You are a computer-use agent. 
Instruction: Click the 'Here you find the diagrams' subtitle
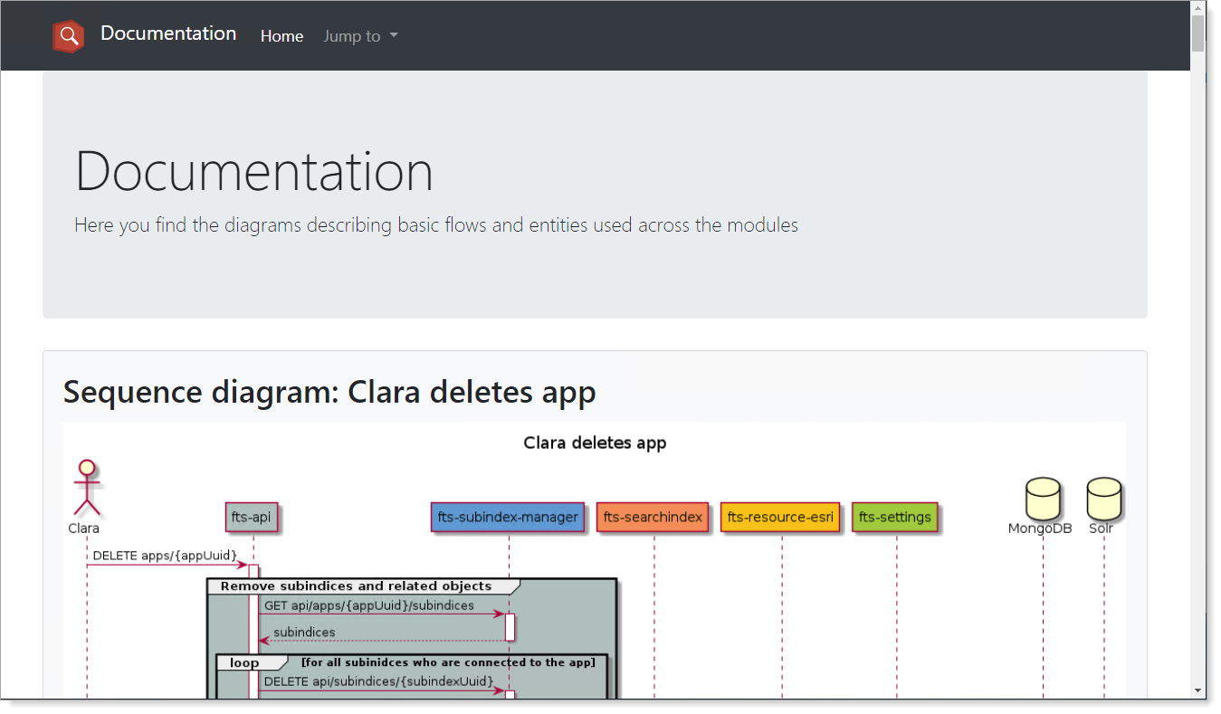(x=436, y=224)
